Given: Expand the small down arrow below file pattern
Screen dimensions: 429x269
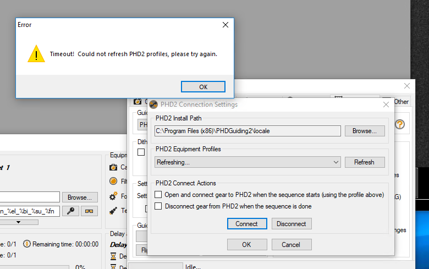Looking at the screenshot, I should pos(18,222).
